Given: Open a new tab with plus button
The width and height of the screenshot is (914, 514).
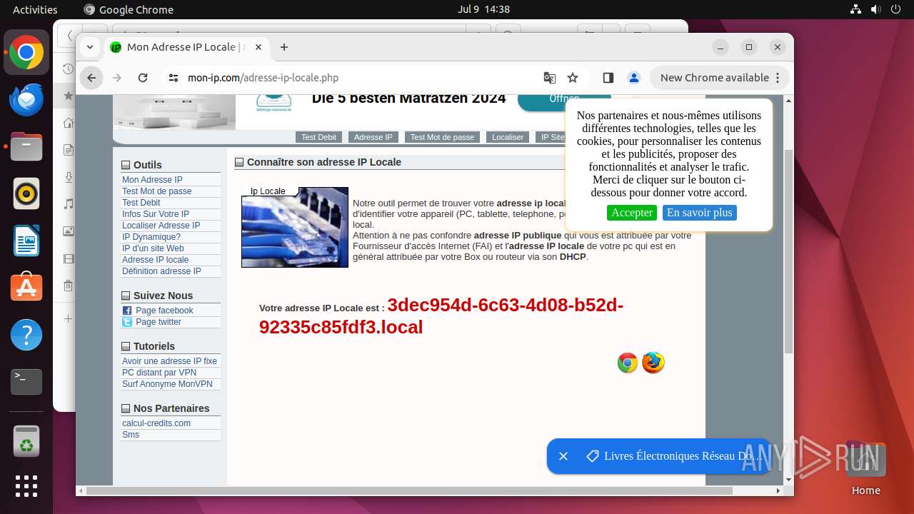Looking at the screenshot, I should coord(284,47).
